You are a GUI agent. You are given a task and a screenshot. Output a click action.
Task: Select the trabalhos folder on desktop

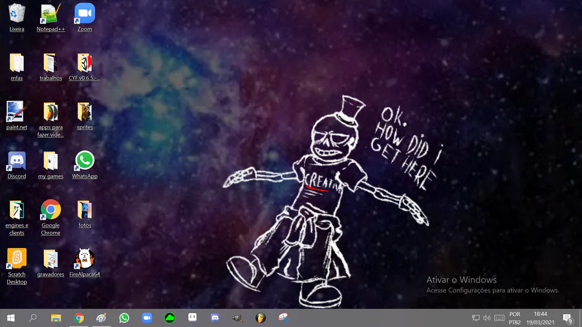click(x=51, y=67)
